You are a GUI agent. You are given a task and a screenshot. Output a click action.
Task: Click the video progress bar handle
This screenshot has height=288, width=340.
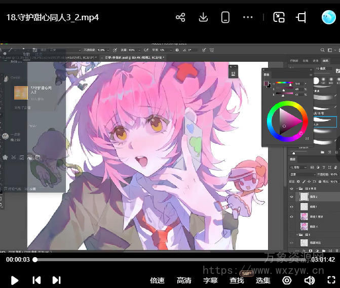[x=35, y=260]
